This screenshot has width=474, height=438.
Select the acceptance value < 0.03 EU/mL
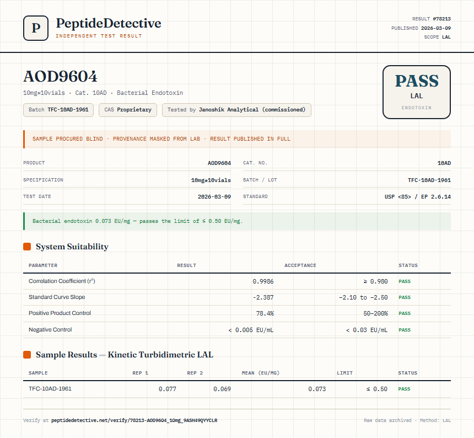click(x=367, y=330)
